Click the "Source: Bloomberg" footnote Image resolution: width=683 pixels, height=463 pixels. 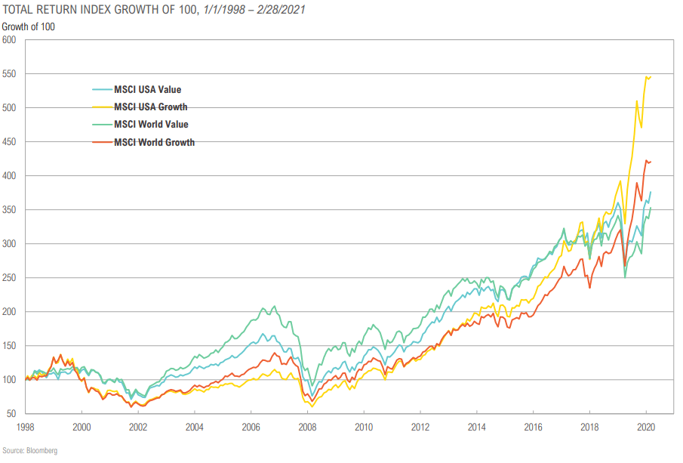tap(29, 451)
